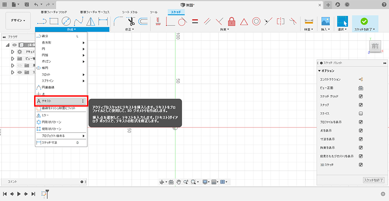
Task: Select the 2-point rectangle tool icon
Action: pyautogui.click(x=54, y=21)
